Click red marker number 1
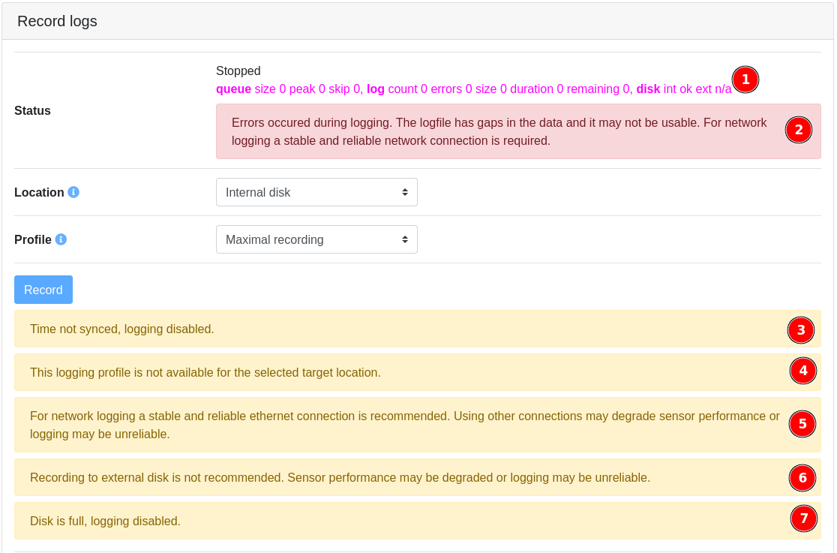The image size is (837, 553). (745, 80)
